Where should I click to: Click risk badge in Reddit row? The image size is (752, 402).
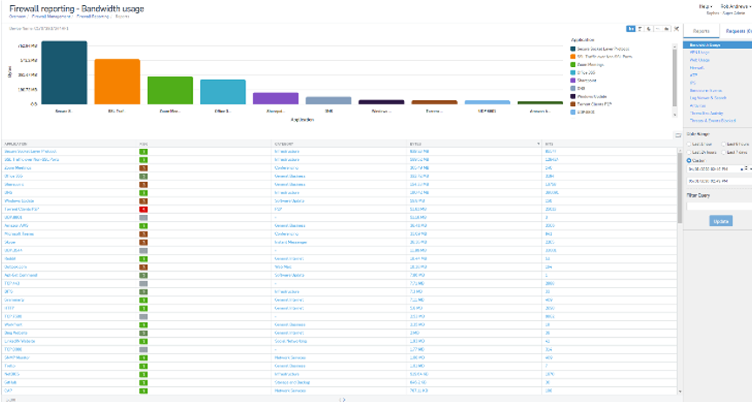[143, 259]
